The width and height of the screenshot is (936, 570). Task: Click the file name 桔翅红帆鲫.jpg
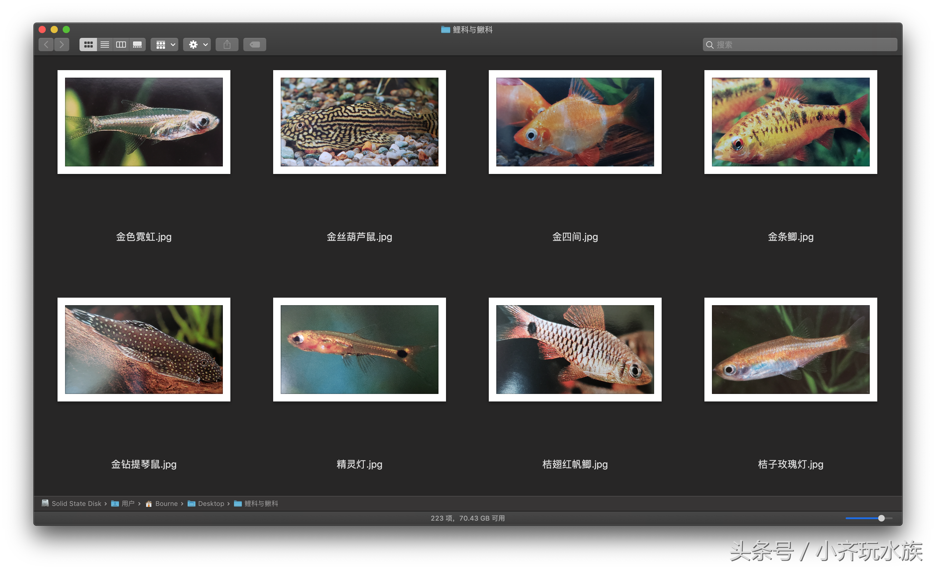[575, 464]
